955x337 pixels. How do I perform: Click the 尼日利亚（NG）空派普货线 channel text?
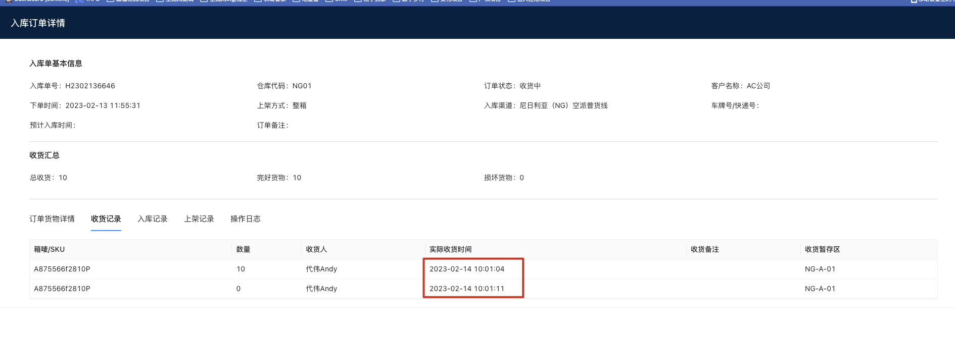click(563, 105)
